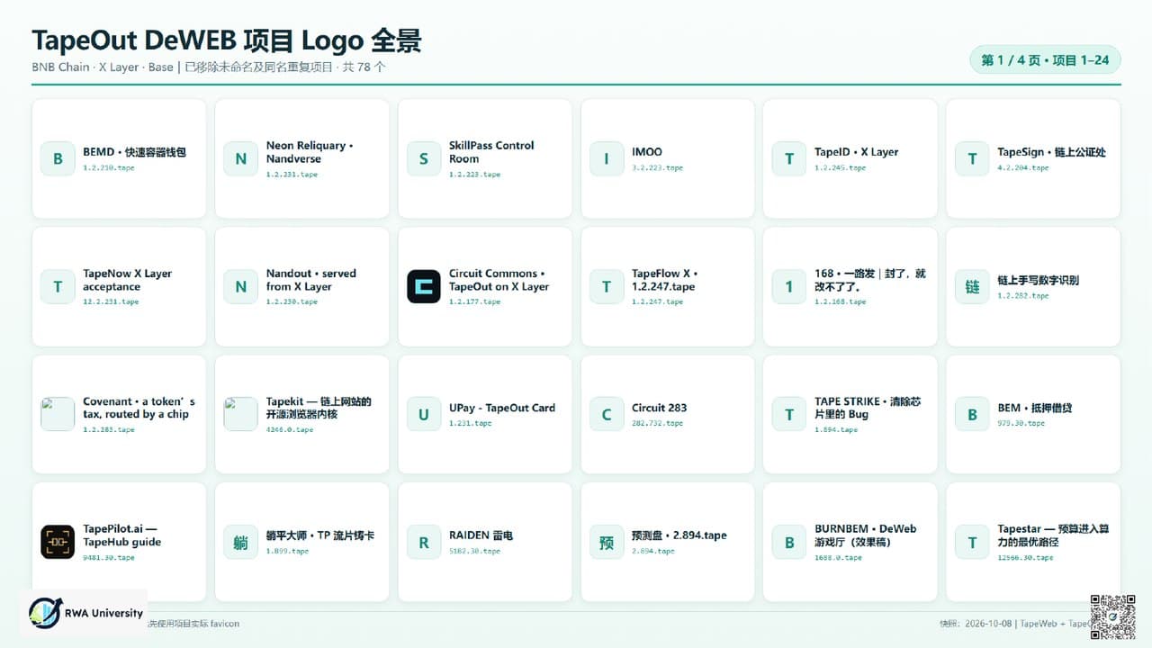Click the page indicator badge 第 1 / 4 页
Image resolution: width=1152 pixels, height=648 pixels.
tap(1045, 59)
